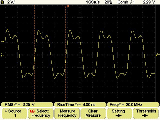Click the up arrow beside Source
The height and width of the screenshot is (120, 160).
[6, 111]
